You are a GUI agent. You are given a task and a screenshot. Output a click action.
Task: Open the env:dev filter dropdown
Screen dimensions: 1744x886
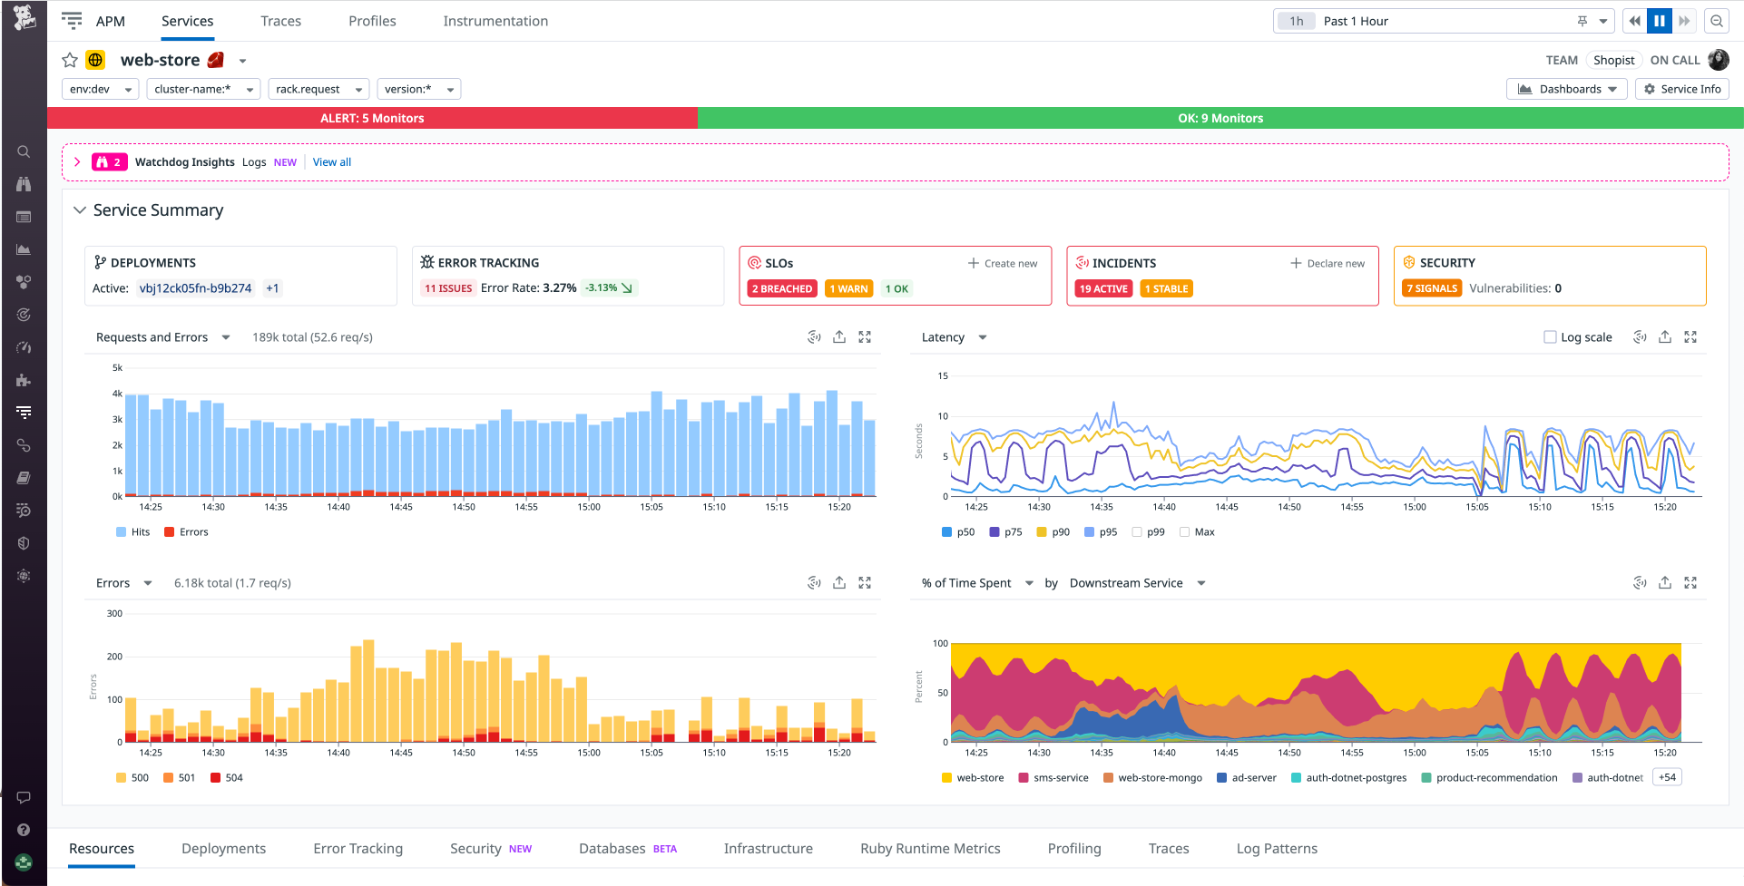[100, 89]
